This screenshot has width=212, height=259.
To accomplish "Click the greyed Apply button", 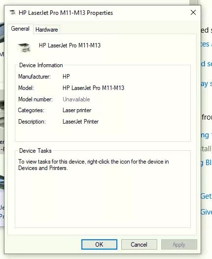I will pyautogui.click(x=179, y=245).
